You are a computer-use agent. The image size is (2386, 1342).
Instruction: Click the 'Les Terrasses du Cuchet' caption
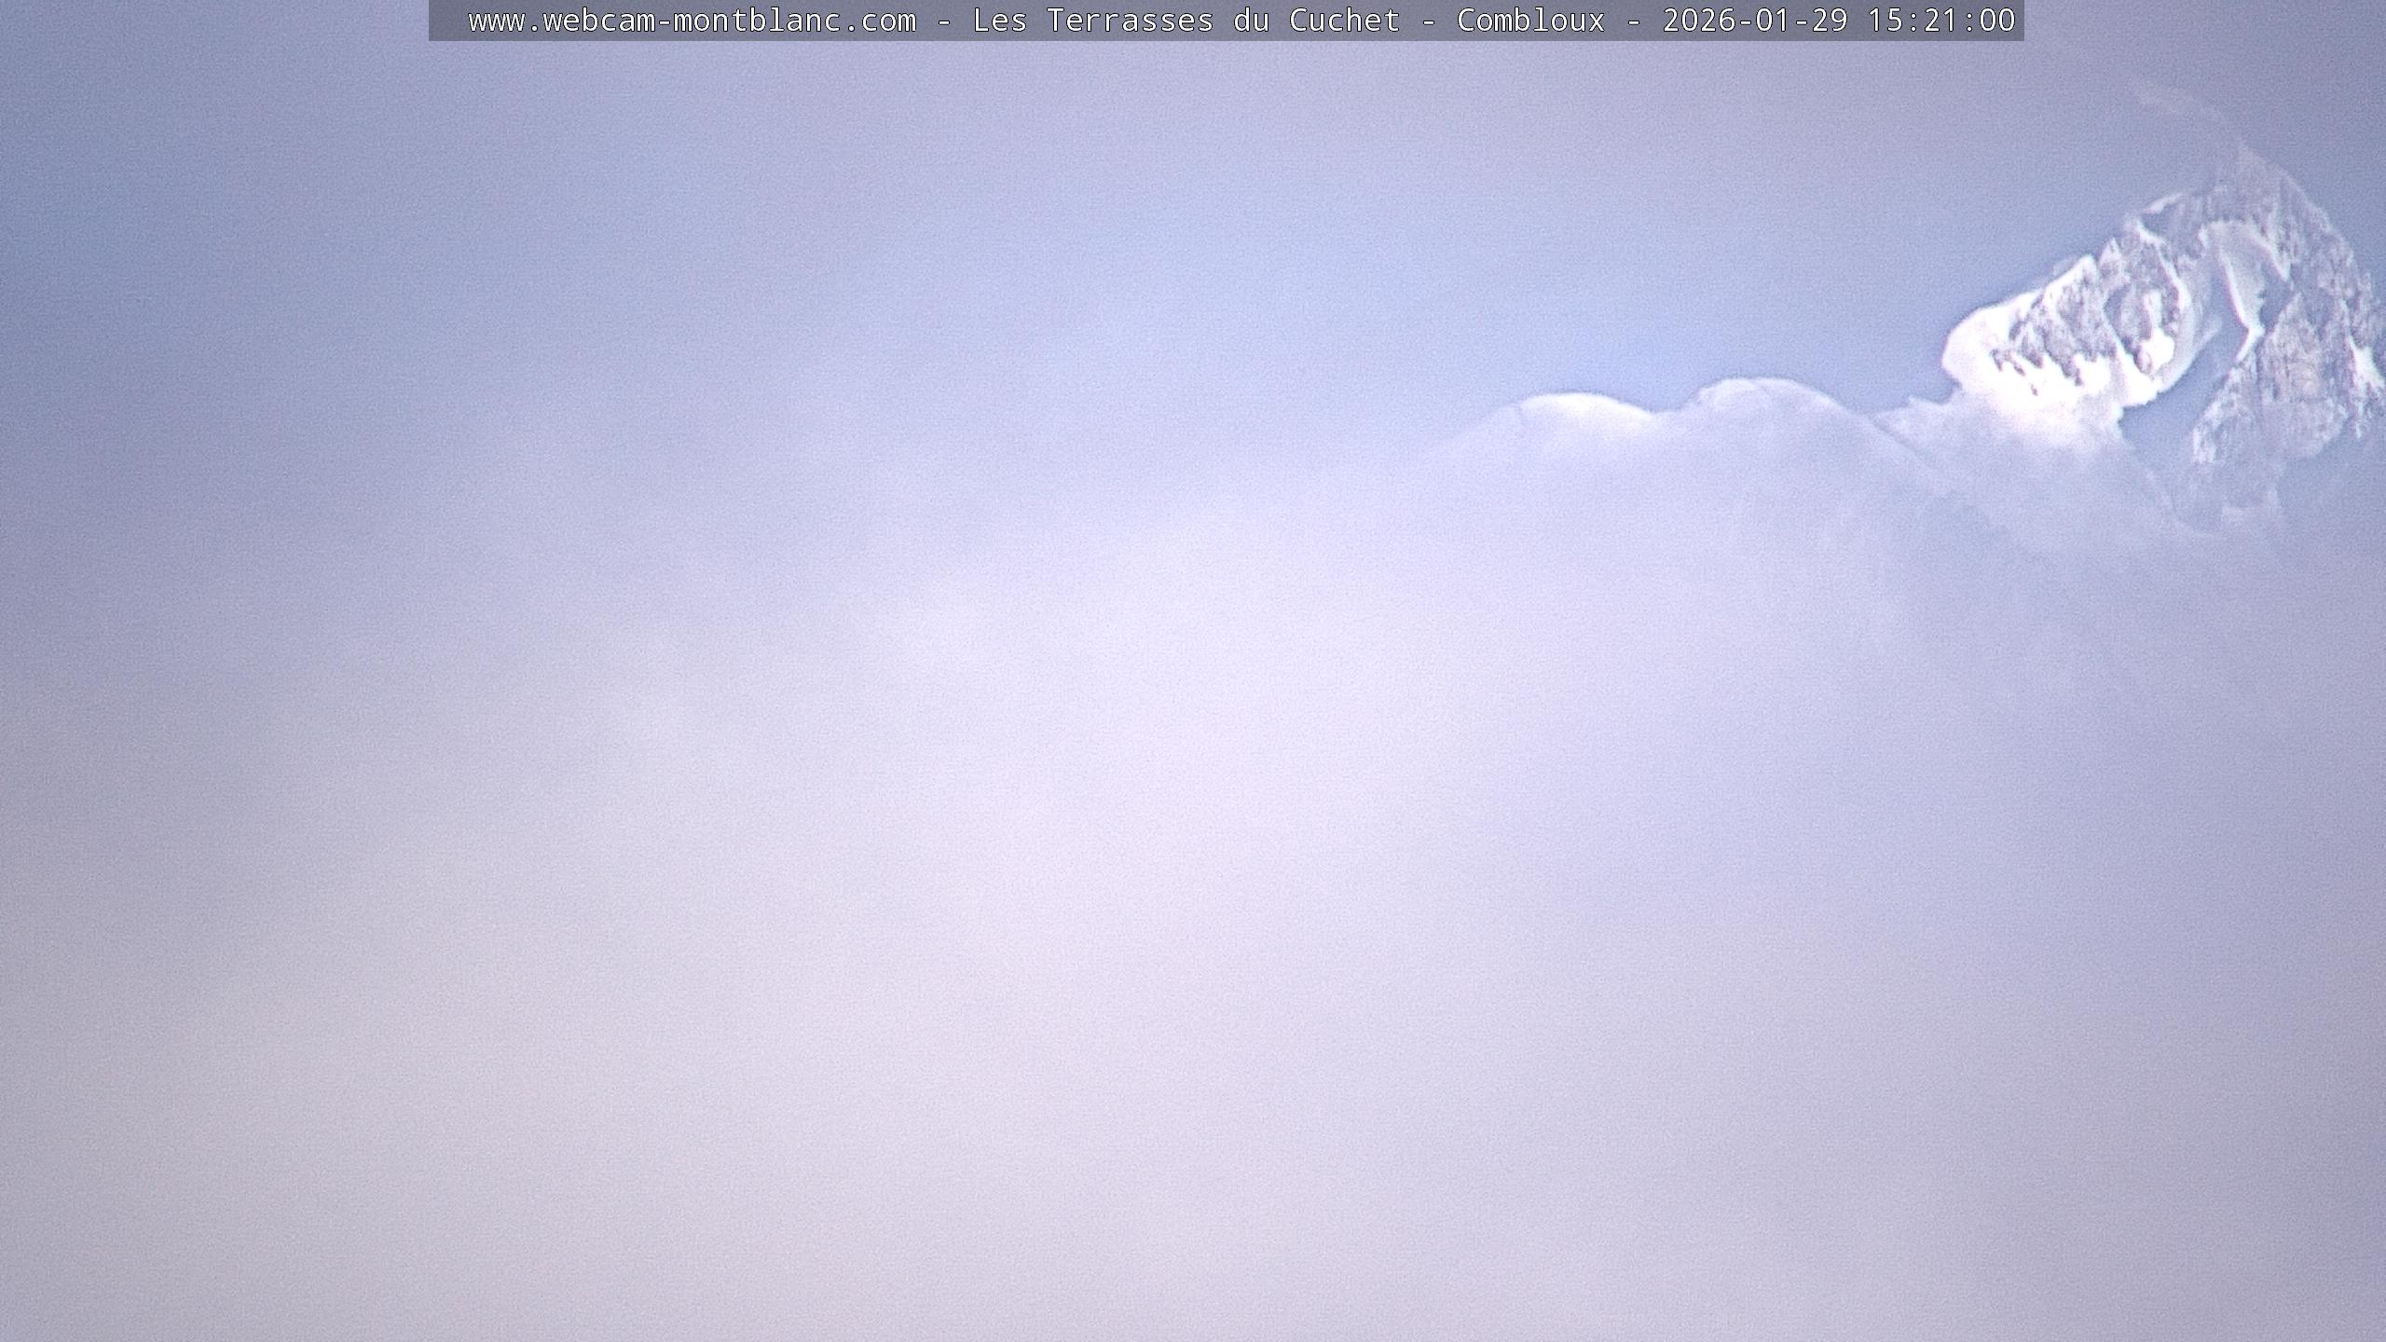point(1186,21)
